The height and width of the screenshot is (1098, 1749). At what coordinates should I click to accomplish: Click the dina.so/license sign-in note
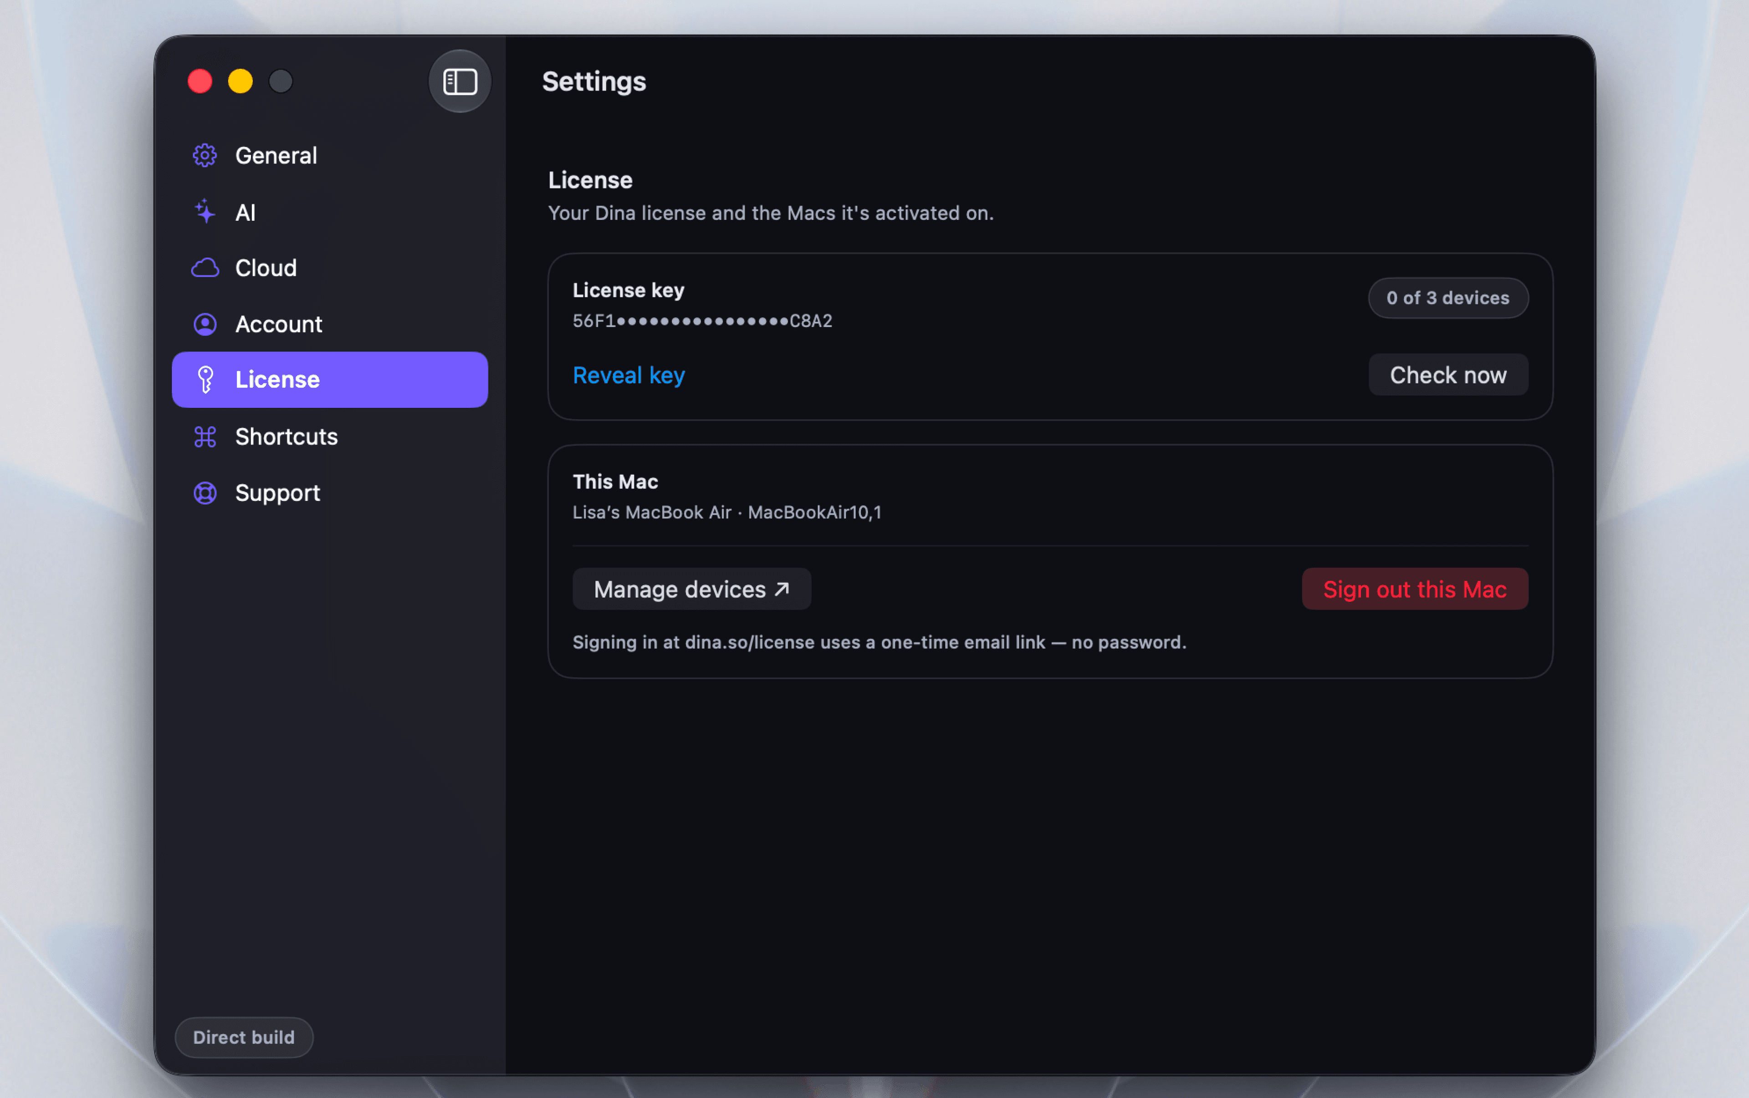pyautogui.click(x=880, y=642)
